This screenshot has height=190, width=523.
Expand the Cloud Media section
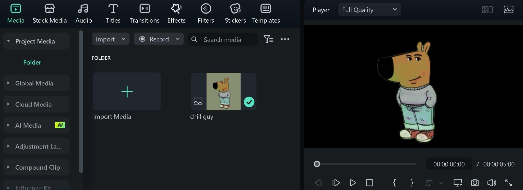pos(8,104)
